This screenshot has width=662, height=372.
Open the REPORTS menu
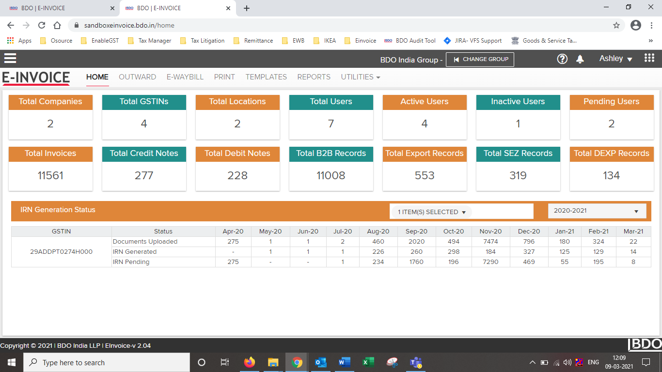pyautogui.click(x=314, y=77)
